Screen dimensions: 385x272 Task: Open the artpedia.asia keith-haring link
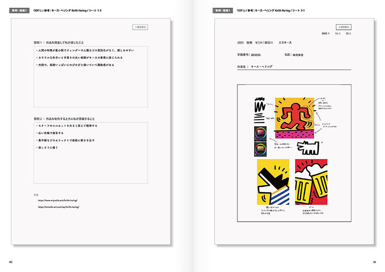(x=58, y=200)
